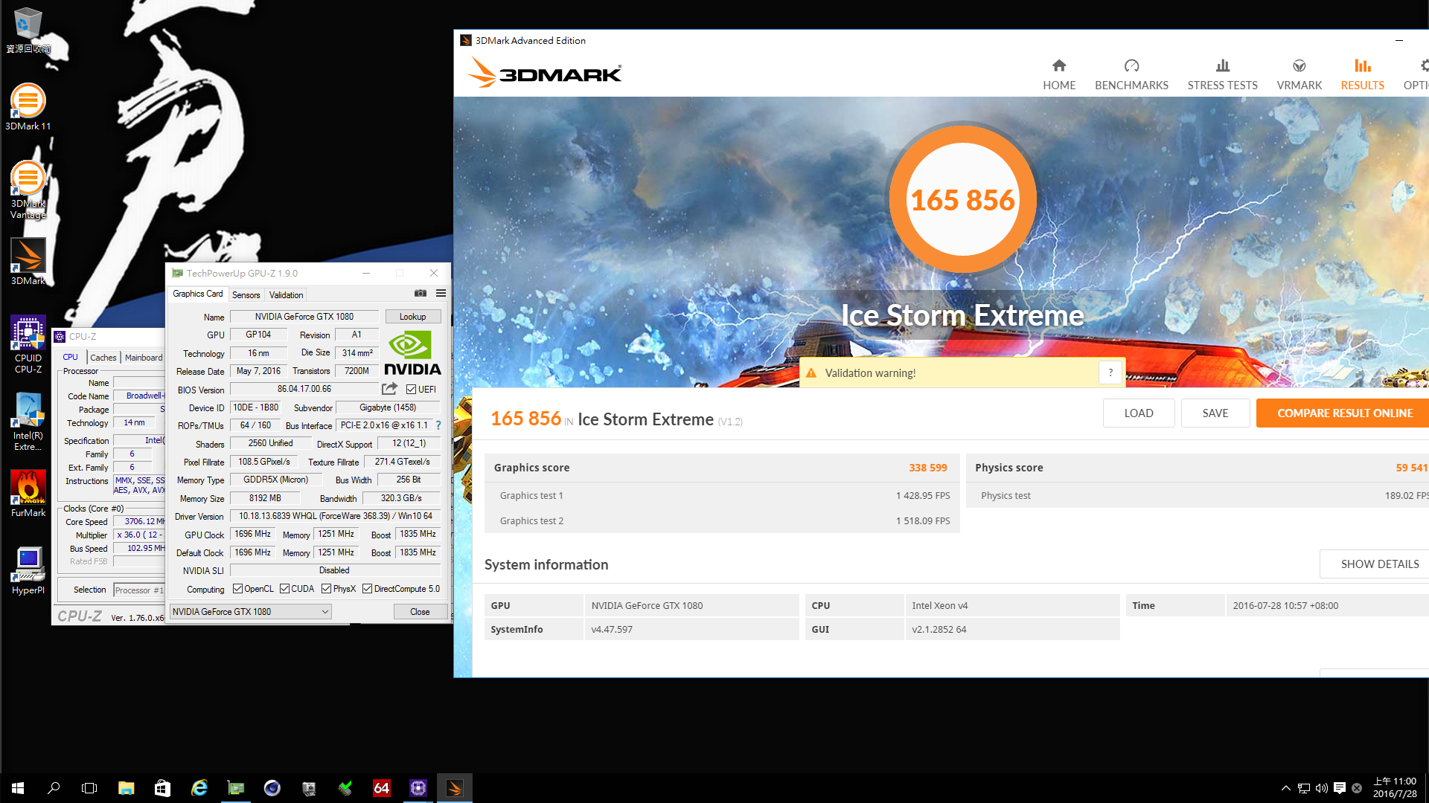Viewport: 1429px width, 803px height.
Task: Open the HyperPI desktop shortcut
Action: (x=28, y=571)
